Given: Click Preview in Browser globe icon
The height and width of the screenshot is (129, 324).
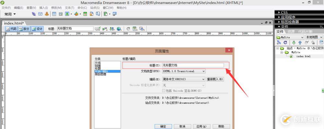Looking at the screenshot, I should (119, 29).
